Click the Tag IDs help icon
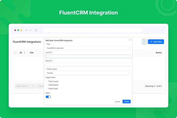The image size is (177, 118). coord(52,61)
